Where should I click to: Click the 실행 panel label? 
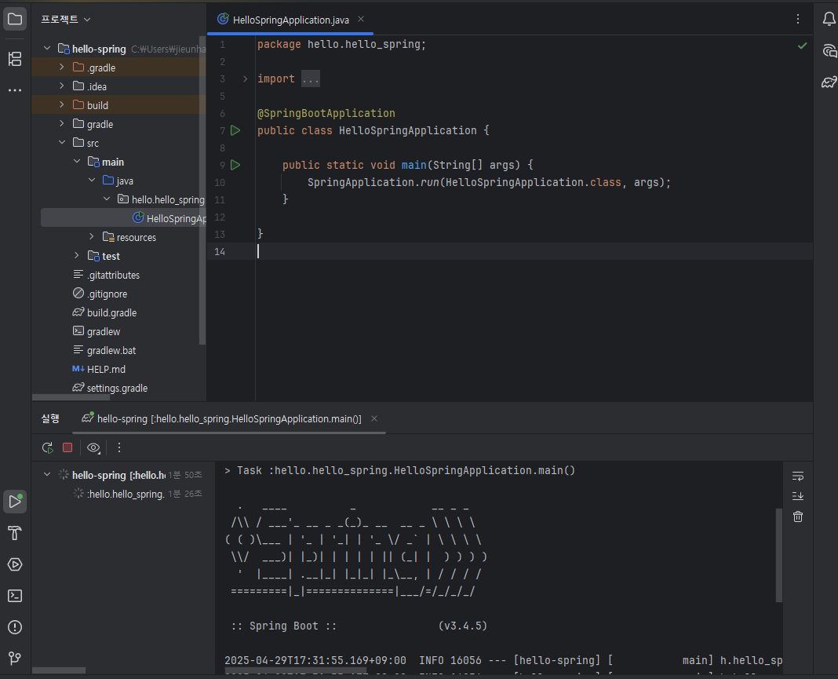tap(50, 418)
